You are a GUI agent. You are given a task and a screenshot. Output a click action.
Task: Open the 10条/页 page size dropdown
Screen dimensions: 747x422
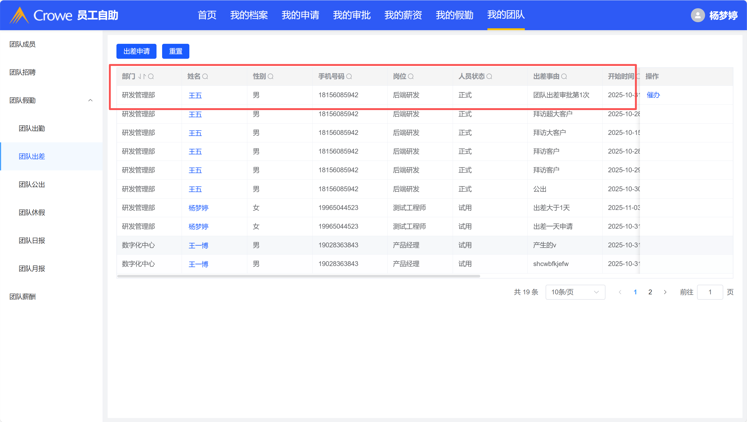tap(575, 292)
